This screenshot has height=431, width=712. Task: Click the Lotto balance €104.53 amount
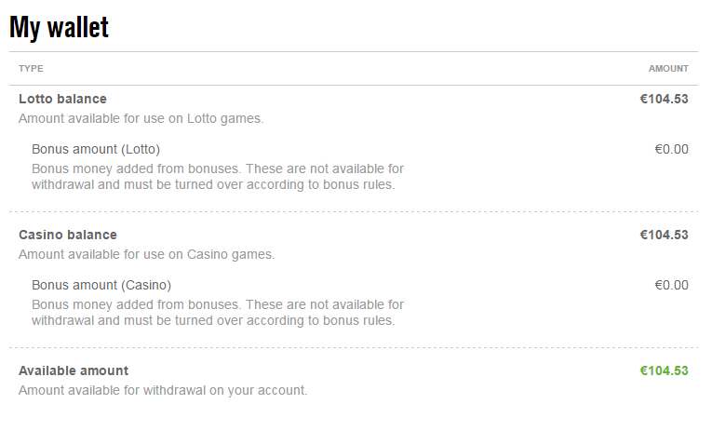coord(664,99)
